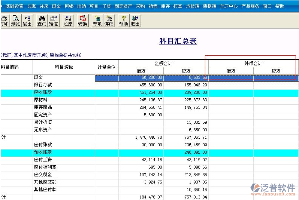Viewport: 299px width, 200px height.
Task: Open 预览 (Preview) from the toolbar
Action: click(x=15, y=21)
